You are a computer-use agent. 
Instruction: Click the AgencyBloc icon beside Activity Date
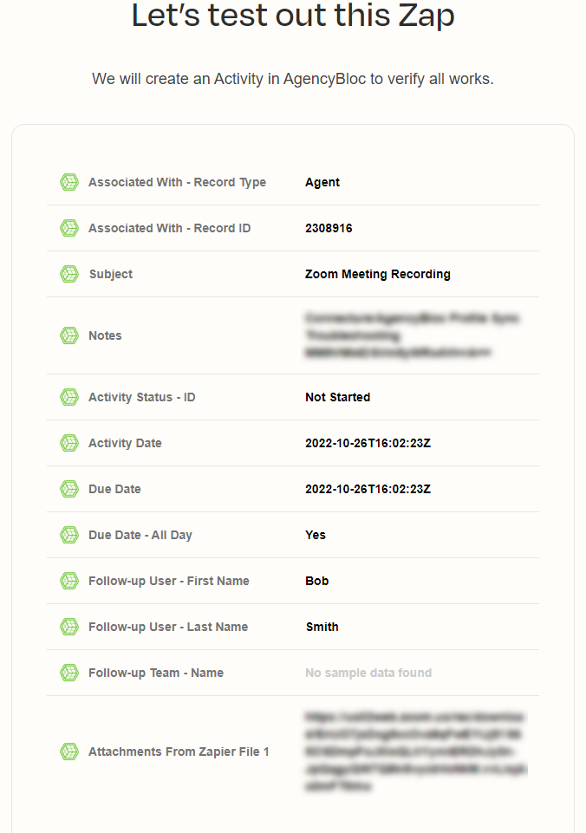coord(69,443)
